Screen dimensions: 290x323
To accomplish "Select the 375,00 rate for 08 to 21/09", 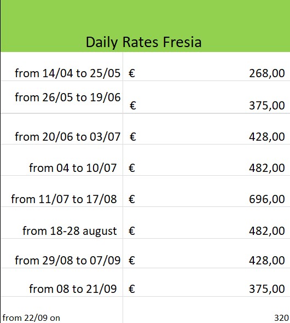I will coord(206,282).
